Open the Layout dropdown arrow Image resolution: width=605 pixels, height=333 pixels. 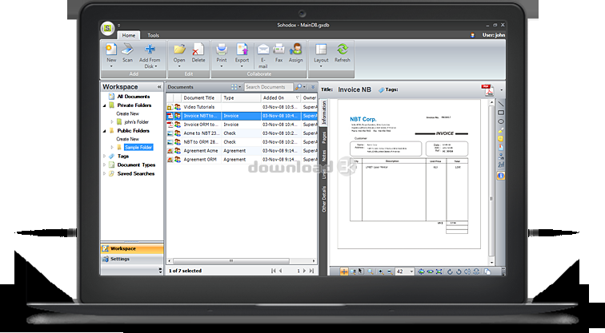[x=321, y=66]
